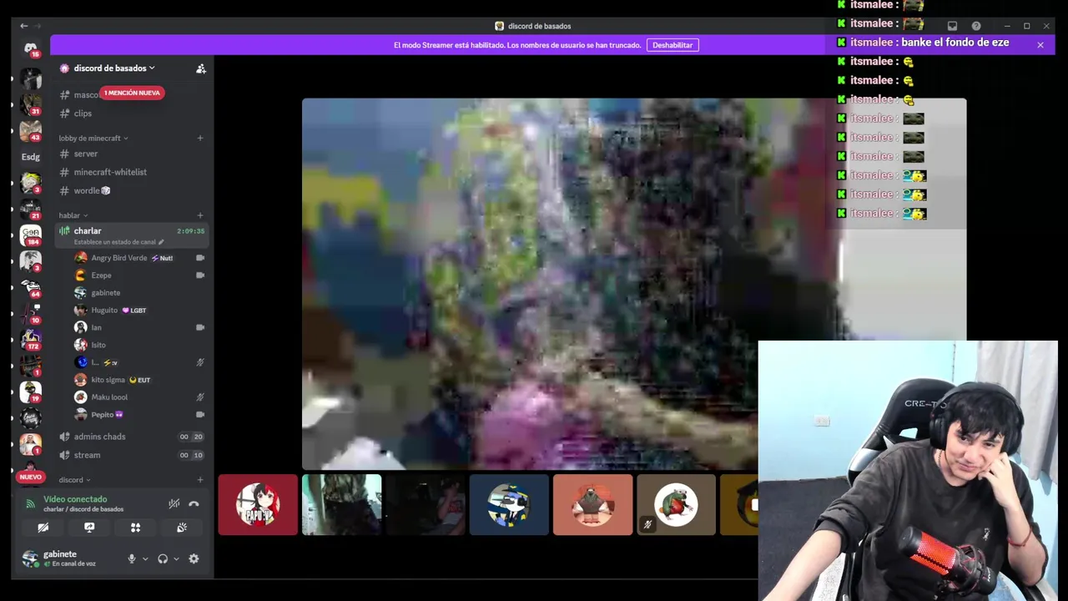Click the main blurry video stream

[x=634, y=284]
